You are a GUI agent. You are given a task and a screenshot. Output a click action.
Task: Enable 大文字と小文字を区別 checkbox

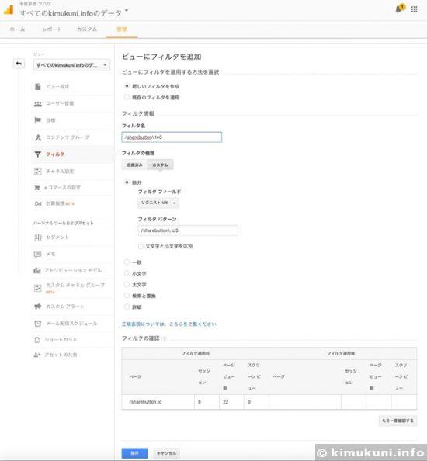(x=141, y=246)
